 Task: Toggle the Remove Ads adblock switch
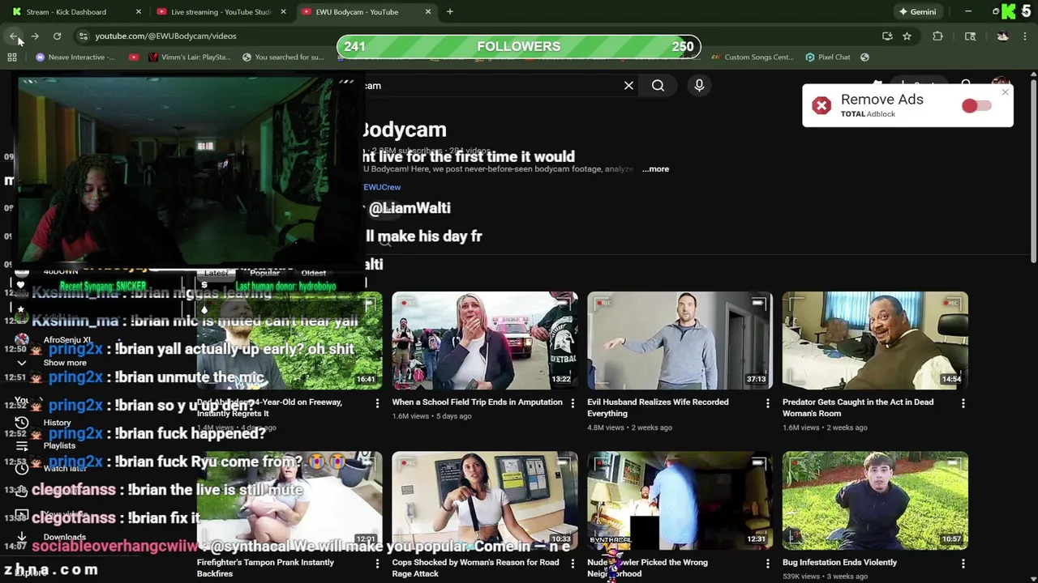[976, 106]
